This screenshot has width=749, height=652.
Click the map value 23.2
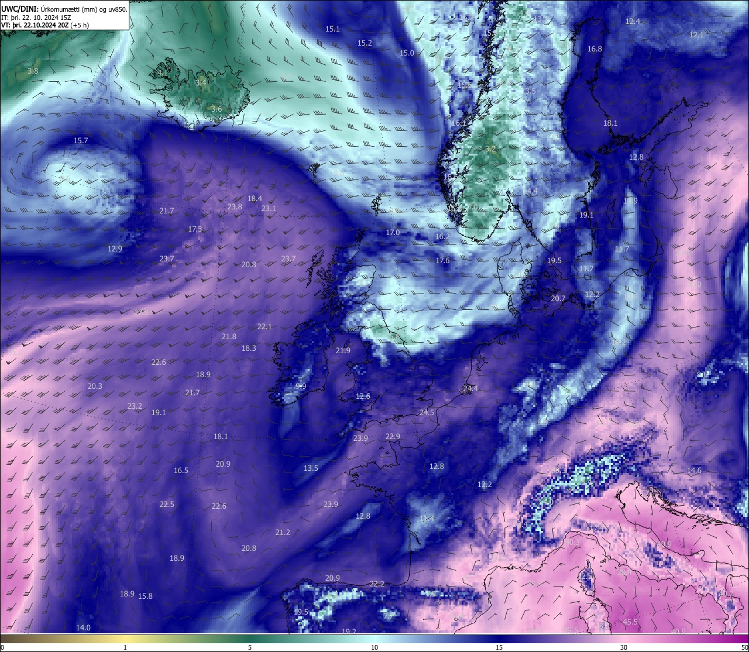[135, 406]
